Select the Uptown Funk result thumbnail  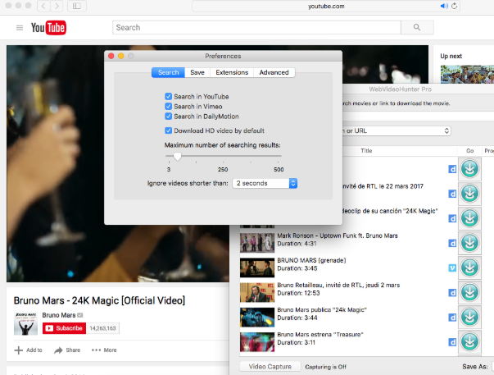tap(257, 243)
